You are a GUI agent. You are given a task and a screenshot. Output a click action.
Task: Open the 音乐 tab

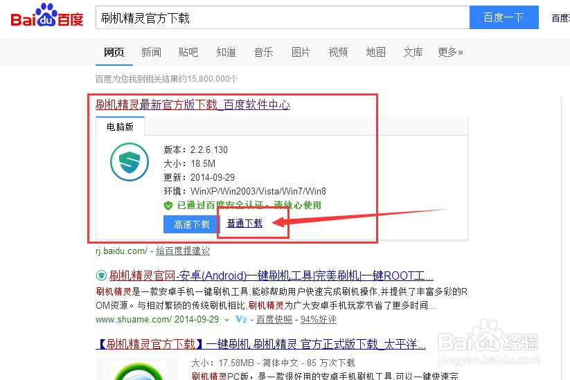click(264, 53)
